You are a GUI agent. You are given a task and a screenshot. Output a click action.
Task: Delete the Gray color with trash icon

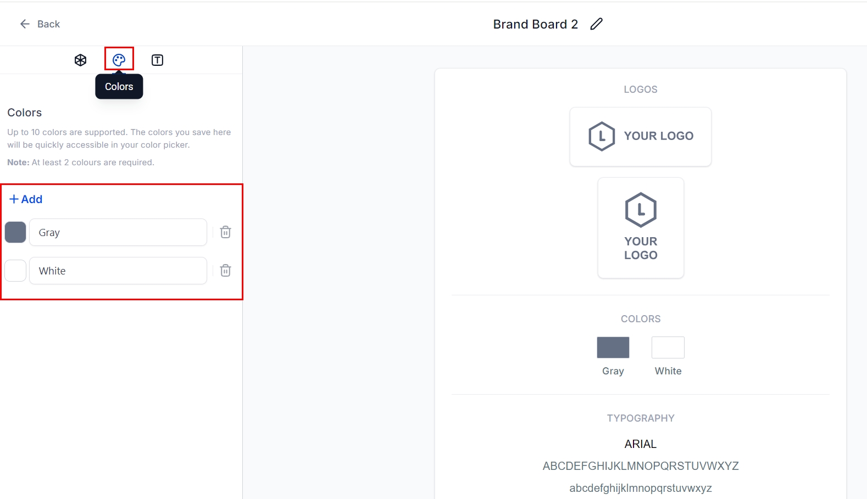pos(225,232)
